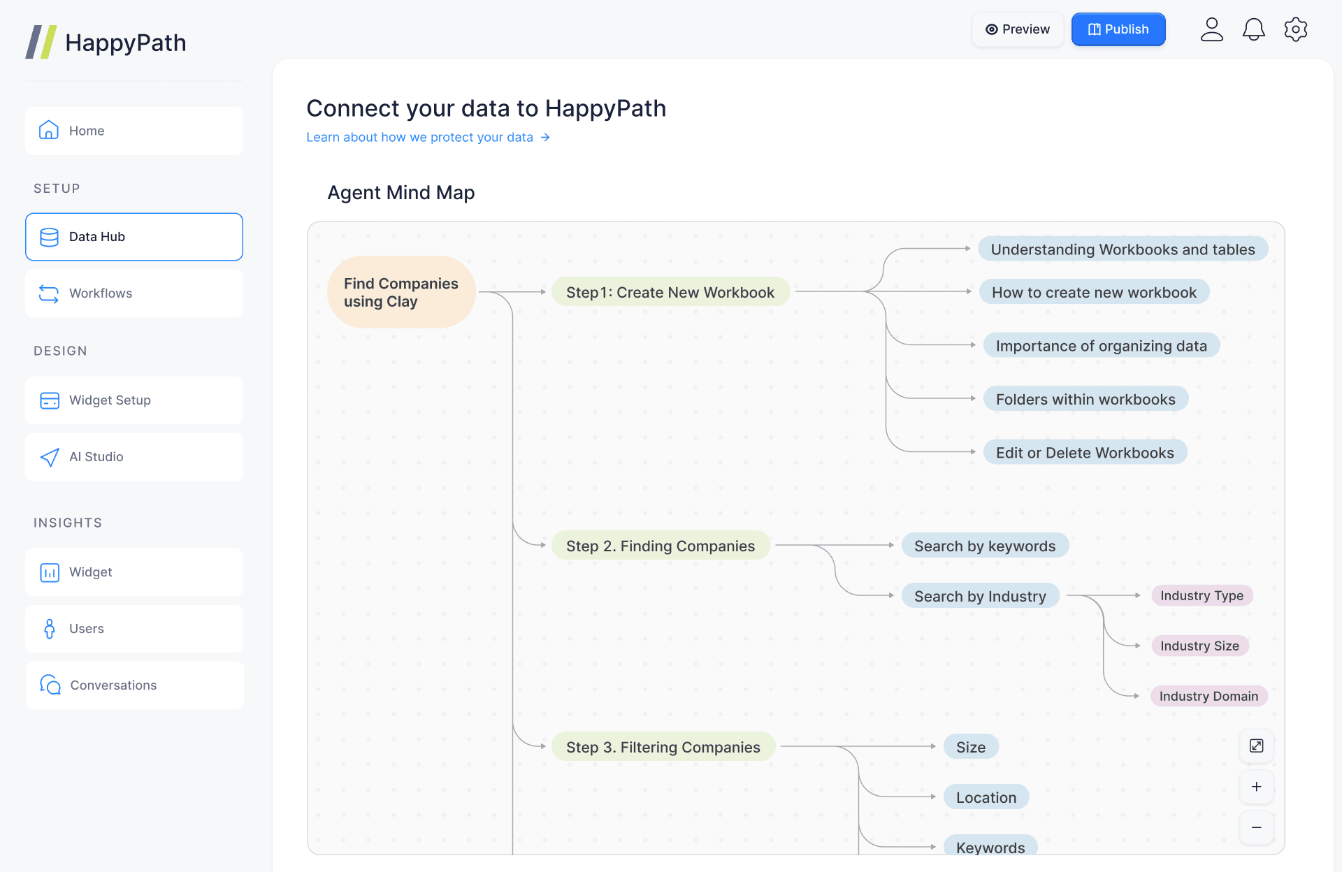Viewport: 1342px width, 872px height.
Task: Select 'Step1: Create New Workbook' node
Action: pos(670,292)
